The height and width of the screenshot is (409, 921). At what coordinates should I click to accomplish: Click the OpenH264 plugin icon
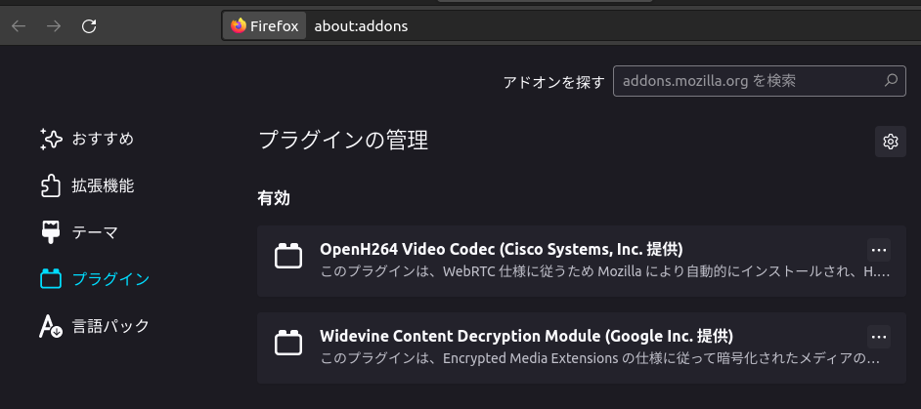288,256
